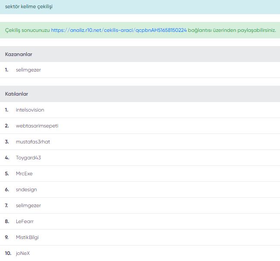Screen dimensions: 280x261
Task: Select participant 'MrcExe'
Action: (24, 174)
